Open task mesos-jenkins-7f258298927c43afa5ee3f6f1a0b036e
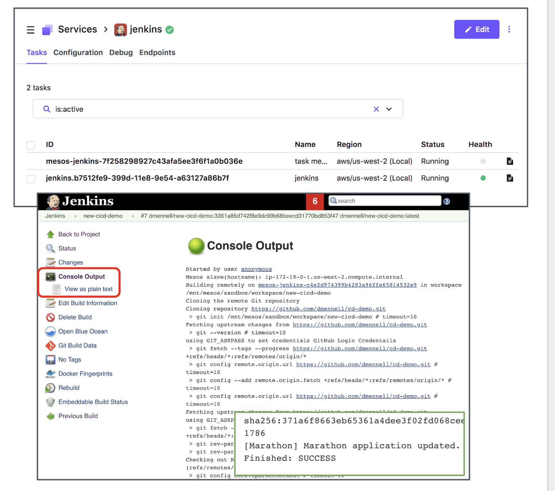Viewport: 555px width, 491px height. point(144,161)
